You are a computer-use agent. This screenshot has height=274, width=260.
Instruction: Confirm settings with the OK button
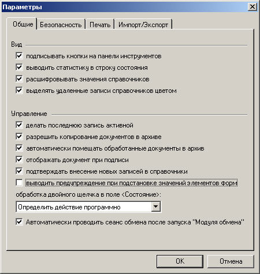(x=180, y=261)
